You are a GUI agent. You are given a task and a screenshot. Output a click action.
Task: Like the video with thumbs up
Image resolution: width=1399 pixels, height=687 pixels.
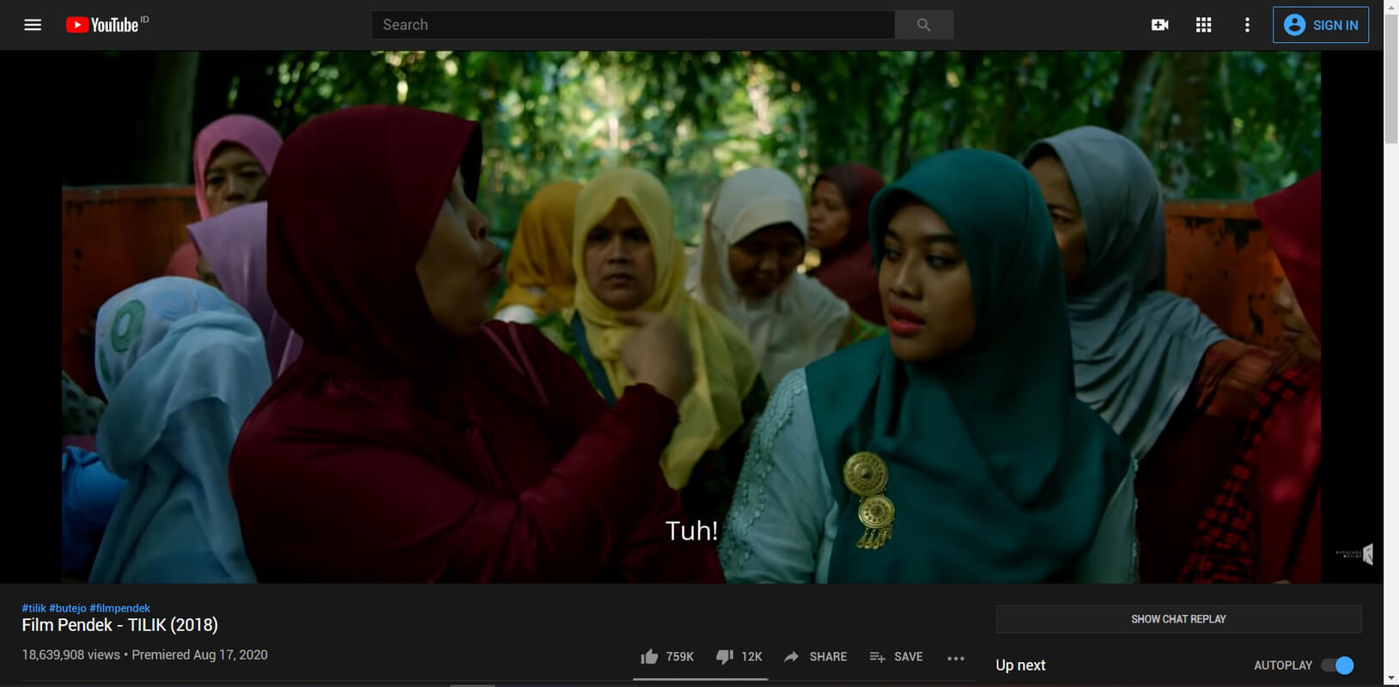[x=667, y=657]
